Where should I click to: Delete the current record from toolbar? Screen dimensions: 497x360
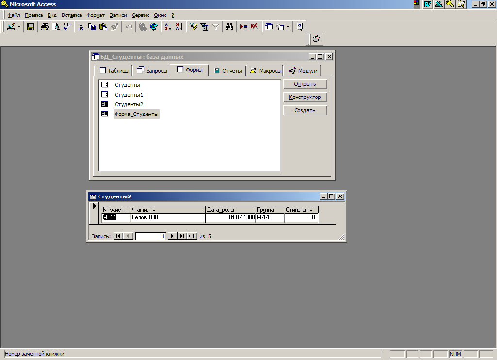[254, 27]
